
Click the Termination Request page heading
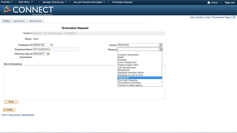pos(75,28)
